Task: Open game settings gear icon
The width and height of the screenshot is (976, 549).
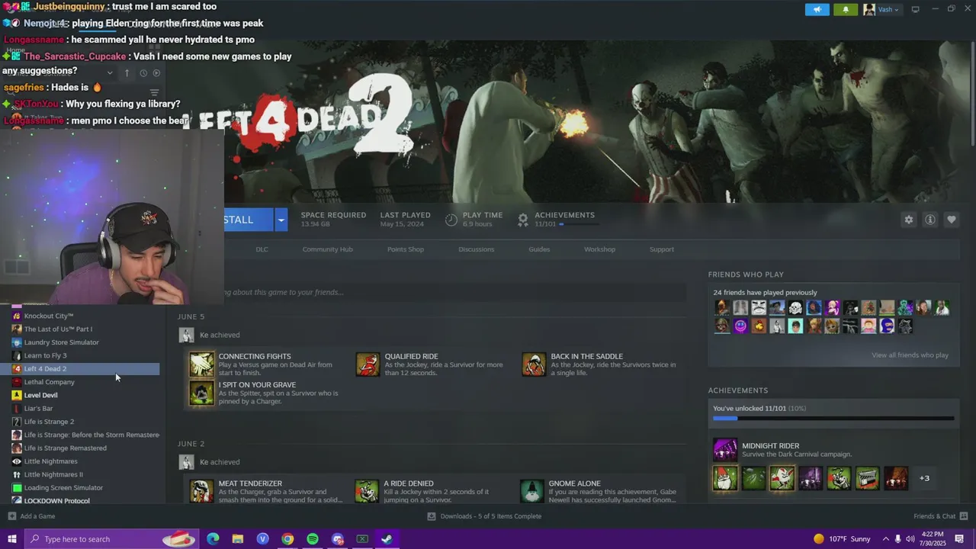Action: 909,220
